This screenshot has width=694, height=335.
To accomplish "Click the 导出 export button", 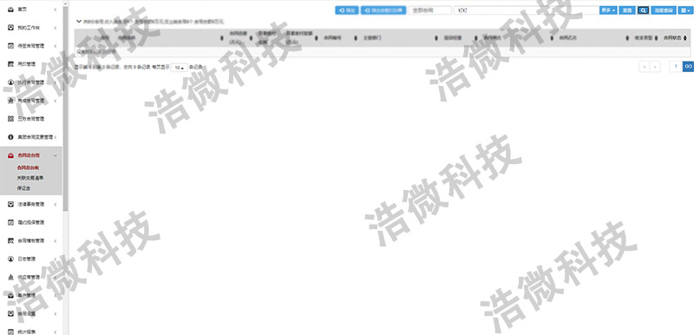I will [x=347, y=10].
